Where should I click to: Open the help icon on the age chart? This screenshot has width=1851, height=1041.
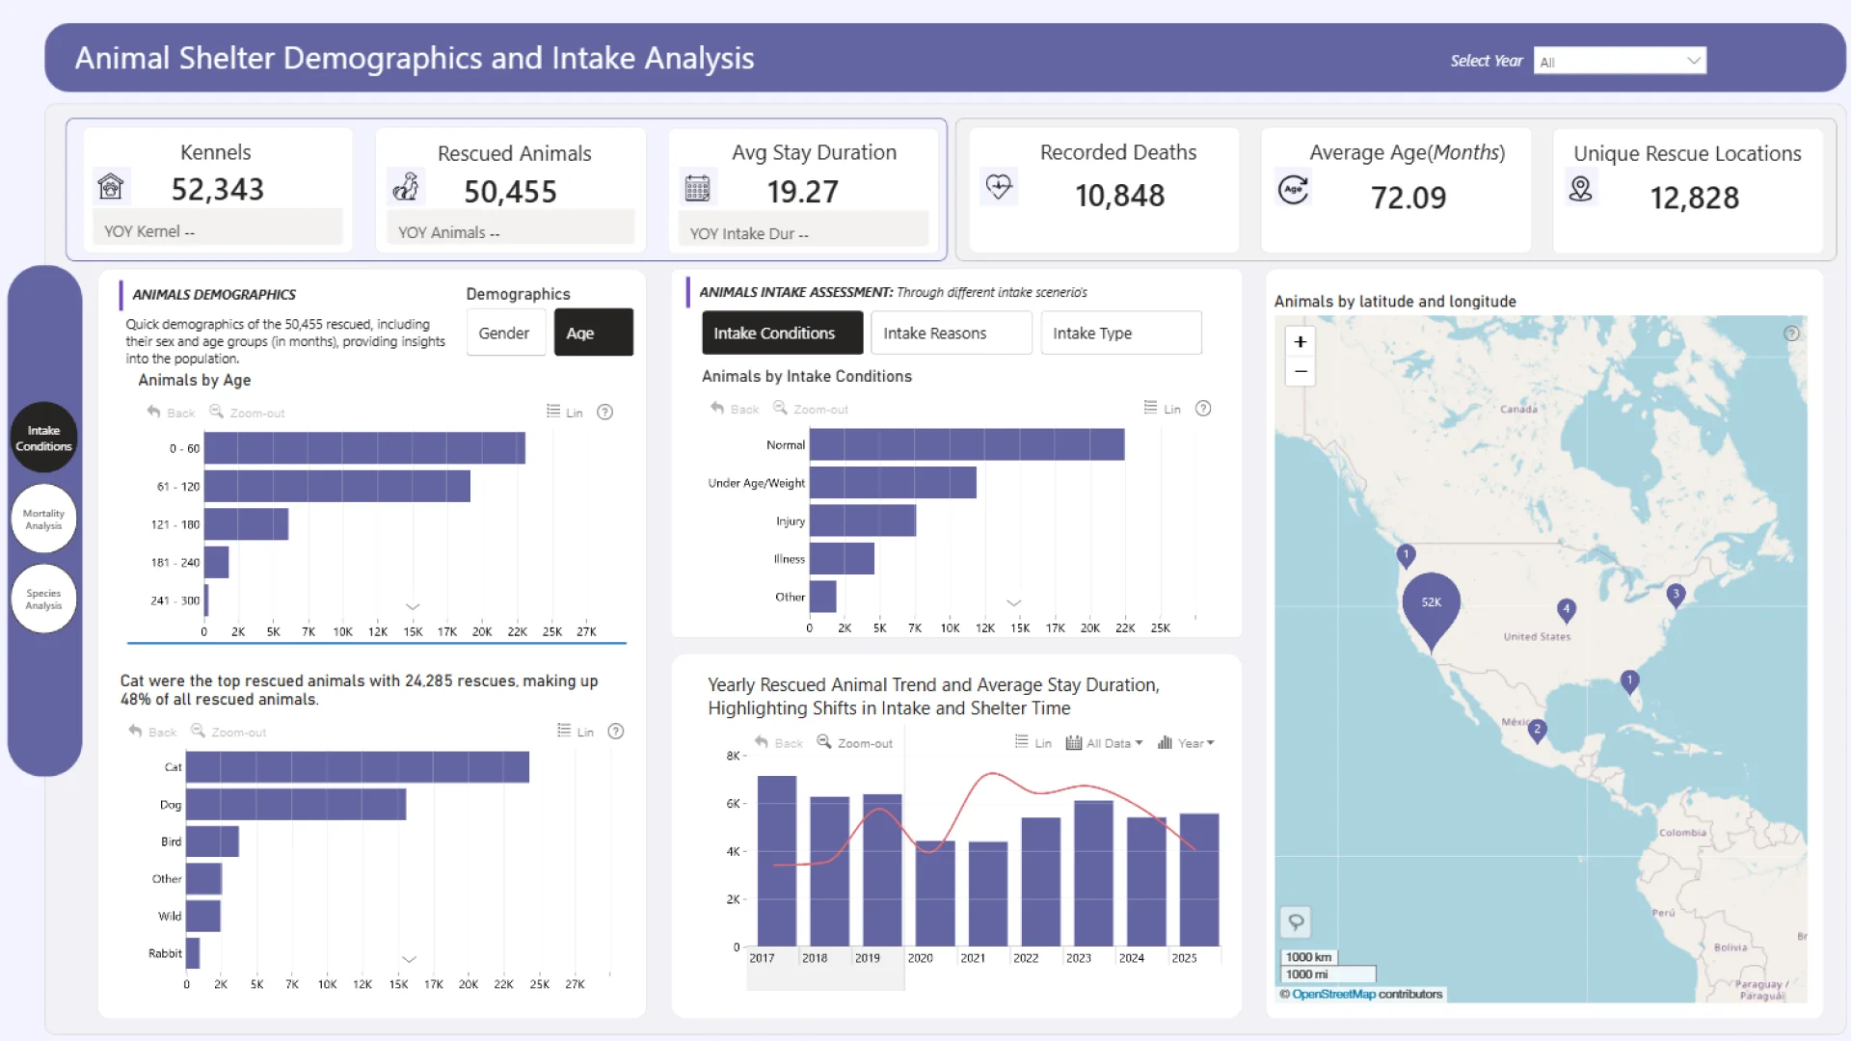604,413
